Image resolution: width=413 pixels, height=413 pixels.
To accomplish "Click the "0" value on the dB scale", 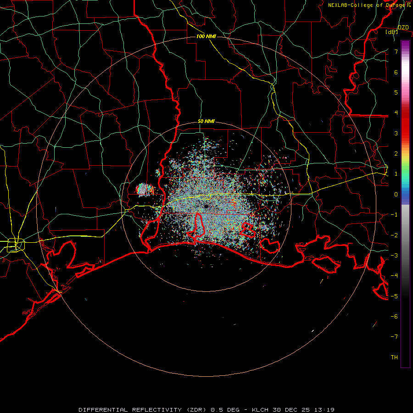I will (396, 195).
